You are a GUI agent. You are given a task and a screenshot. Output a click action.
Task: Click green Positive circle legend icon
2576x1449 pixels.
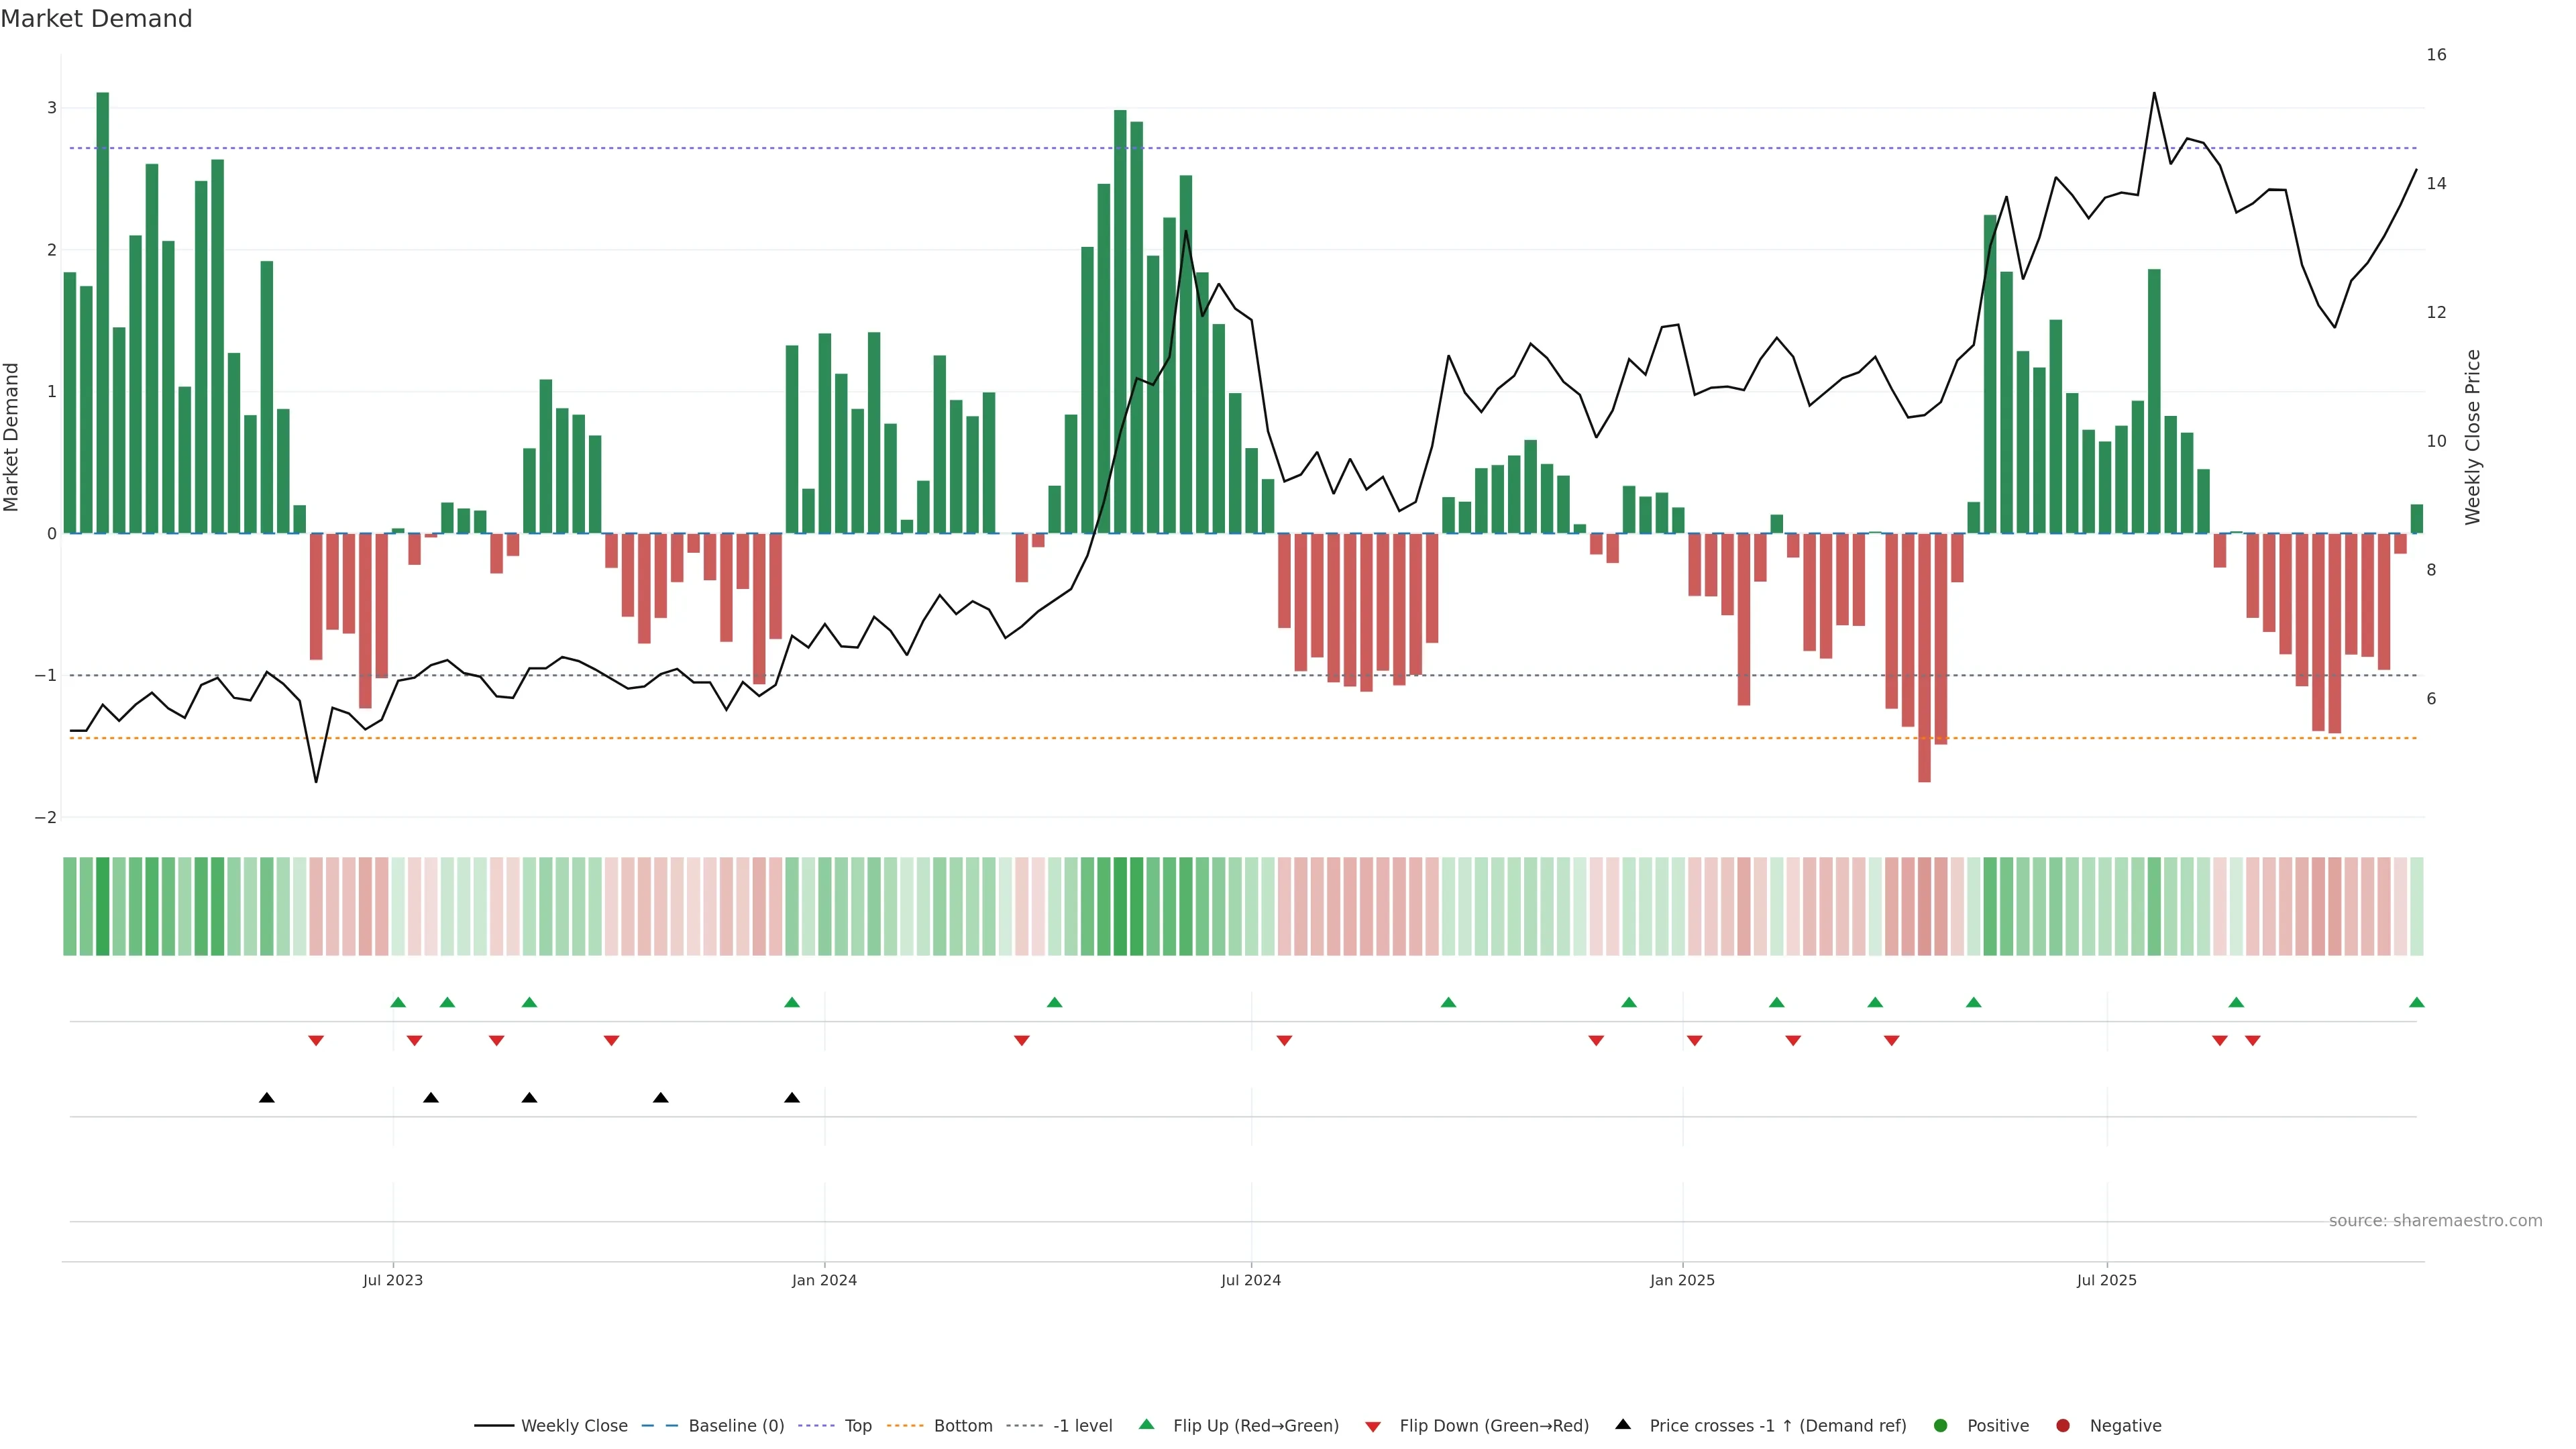(1941, 1426)
